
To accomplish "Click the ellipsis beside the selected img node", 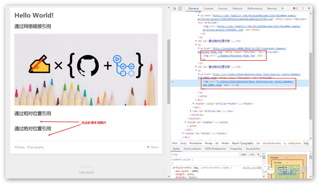I will (x=172, y=82).
